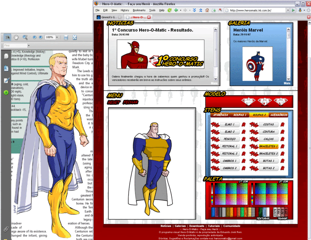311x240 pixels.
Task: Expand the address bar URL dropdown
Action: coord(288,10)
